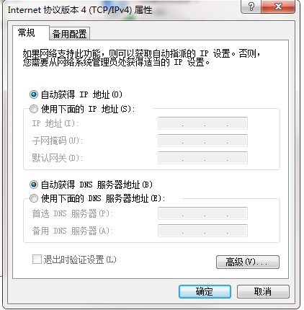
Task: Confirm with the 确定 button
Action: coord(205,292)
